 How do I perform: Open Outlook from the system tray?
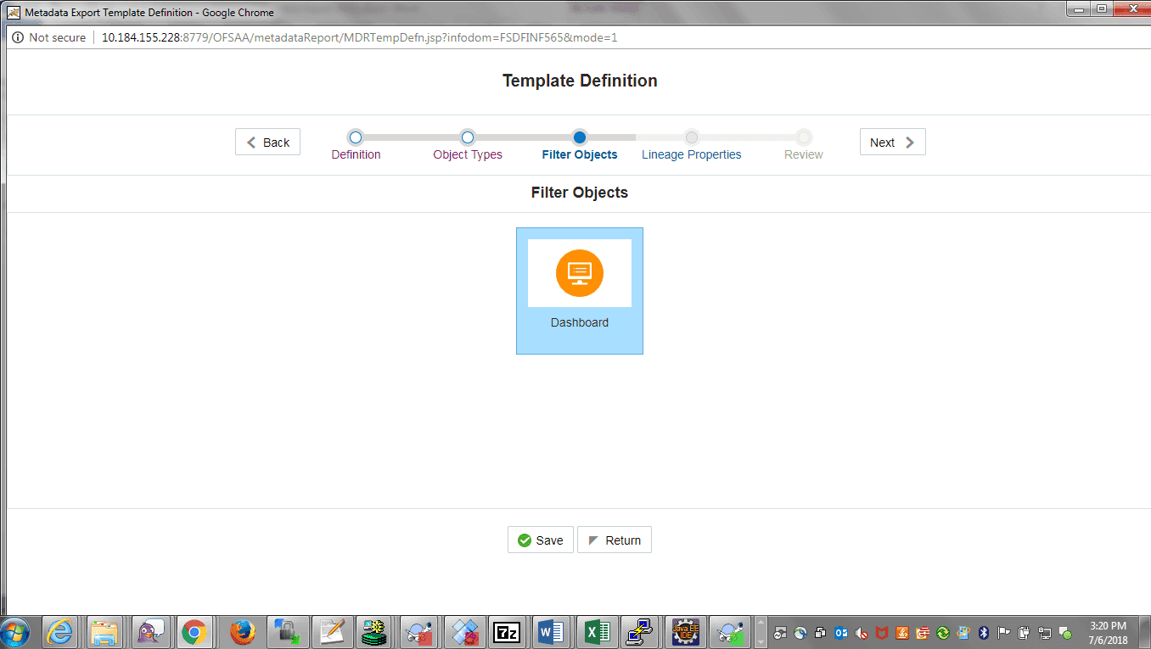click(840, 633)
